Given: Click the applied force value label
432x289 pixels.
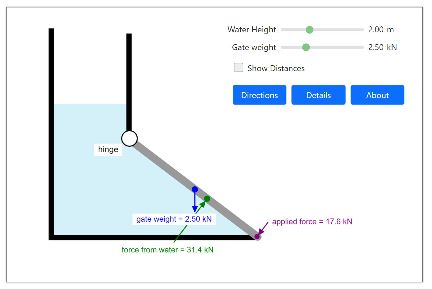Looking at the screenshot, I should (312, 222).
